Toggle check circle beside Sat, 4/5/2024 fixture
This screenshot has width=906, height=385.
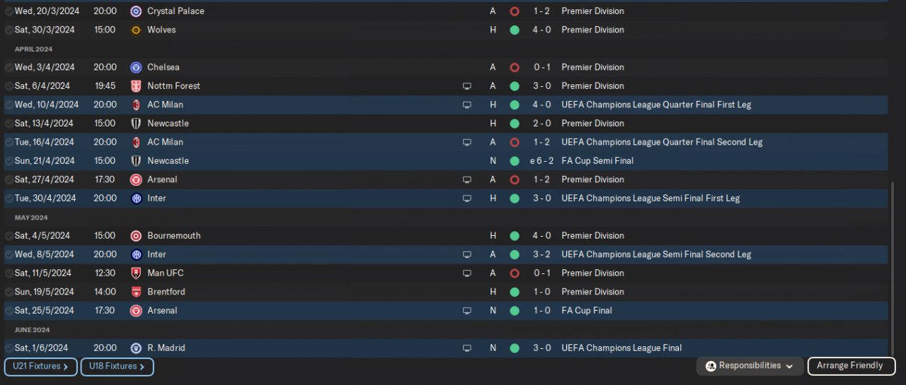[8, 236]
